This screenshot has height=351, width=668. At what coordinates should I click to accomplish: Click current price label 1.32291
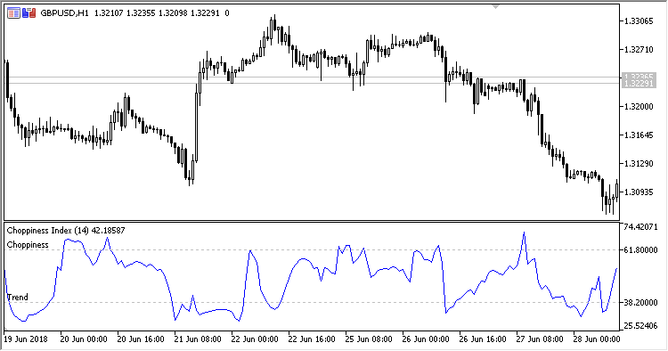[639, 84]
